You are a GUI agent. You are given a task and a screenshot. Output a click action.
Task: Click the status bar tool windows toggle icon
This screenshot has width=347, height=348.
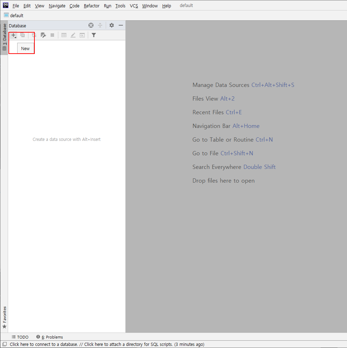click(5, 344)
